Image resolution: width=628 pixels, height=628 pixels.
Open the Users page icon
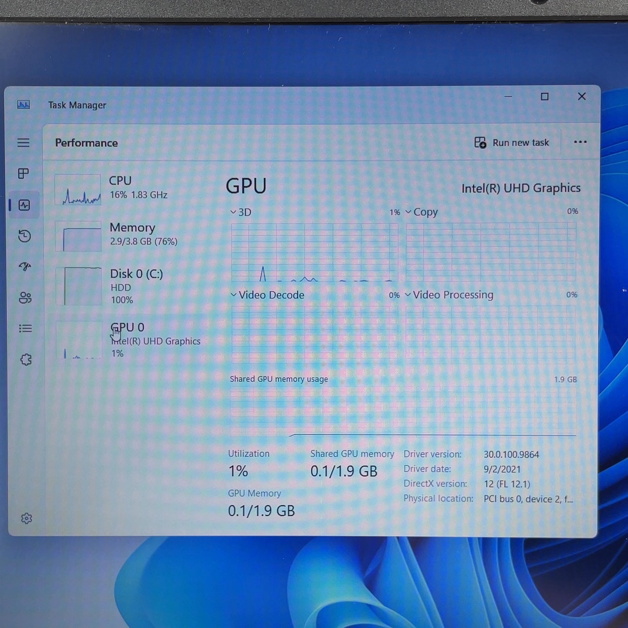click(25, 298)
